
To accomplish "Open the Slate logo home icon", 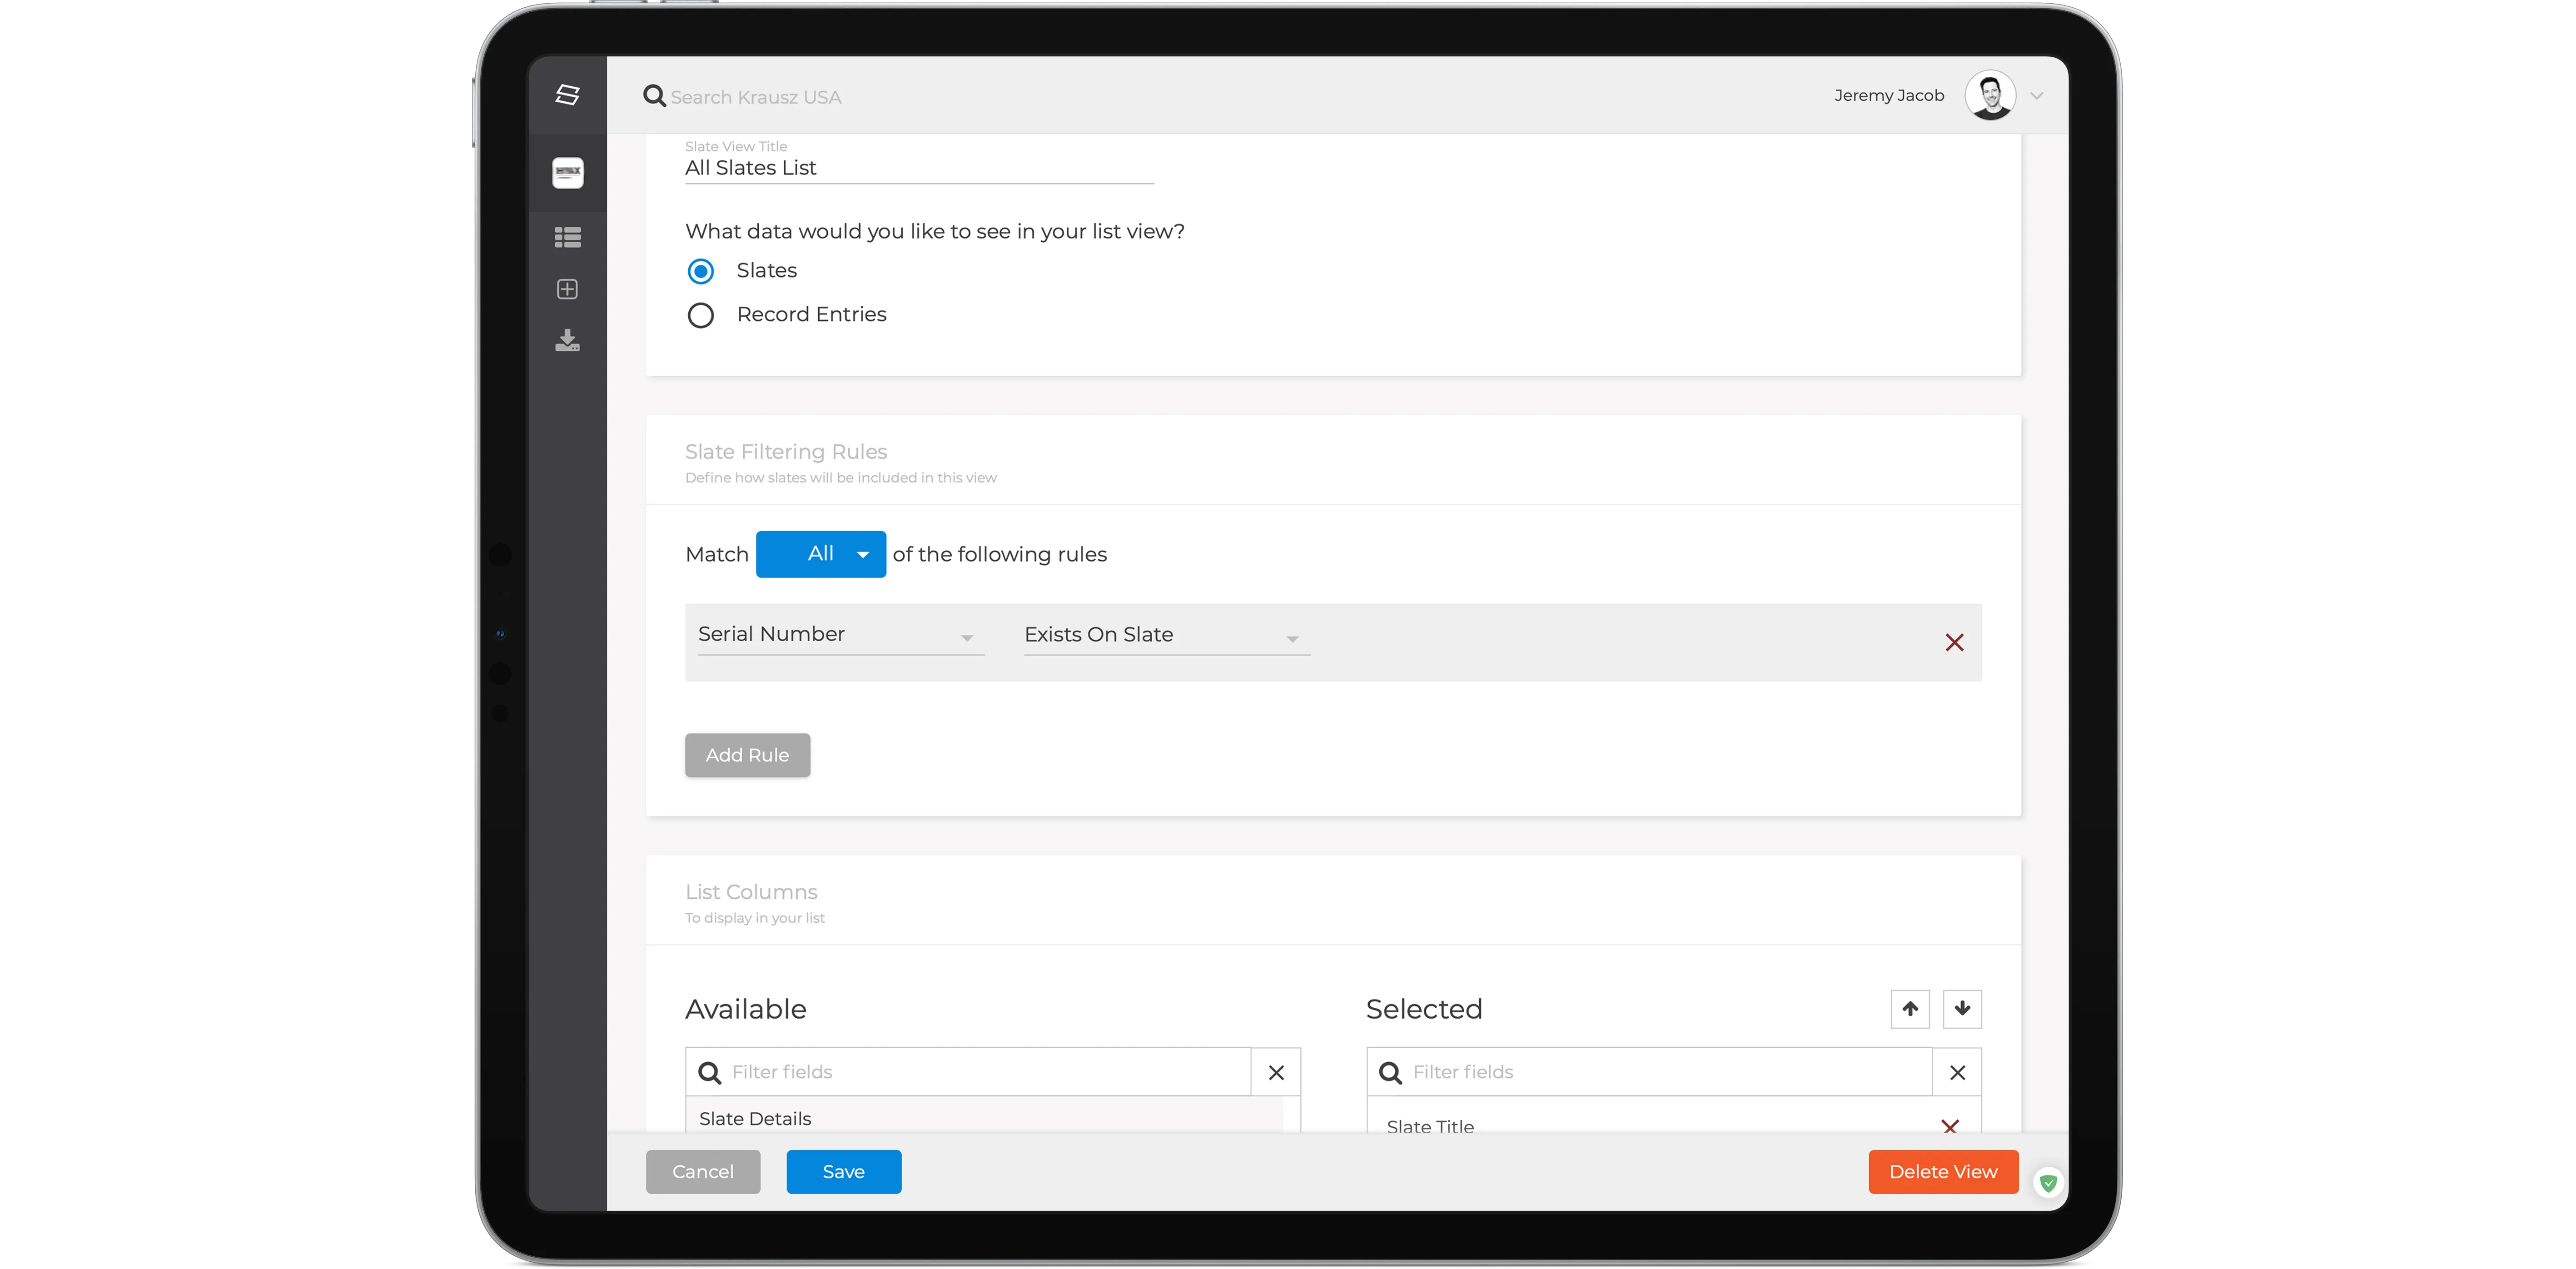I will [567, 94].
